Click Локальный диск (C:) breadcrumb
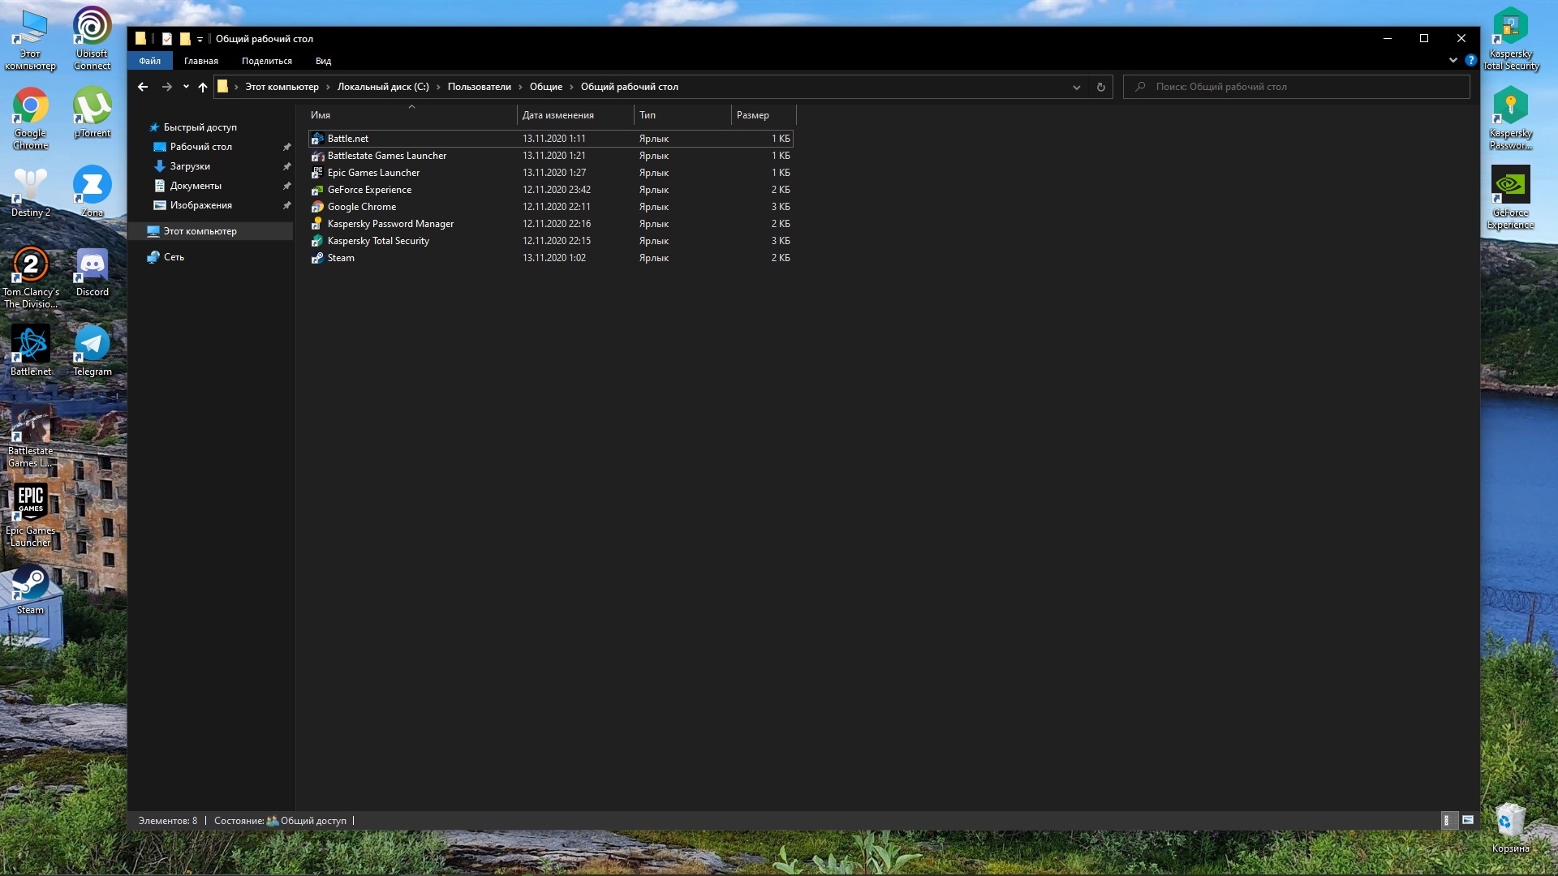1558x876 pixels. pos(383,87)
